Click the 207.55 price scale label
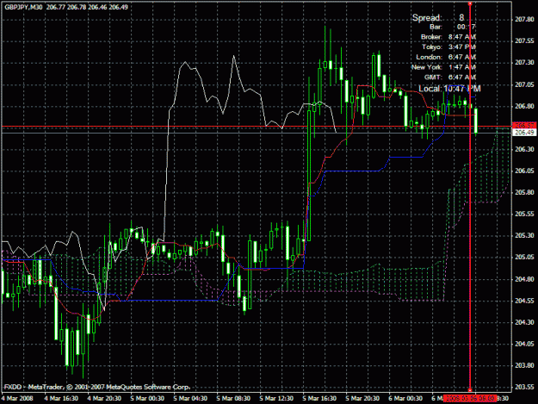Viewport: 538px width, 404px height. coord(524,41)
